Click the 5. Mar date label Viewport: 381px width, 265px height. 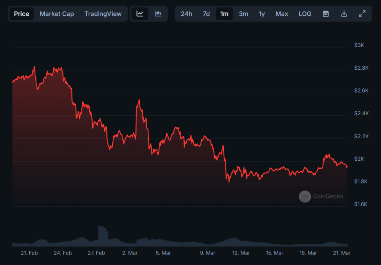pos(163,253)
